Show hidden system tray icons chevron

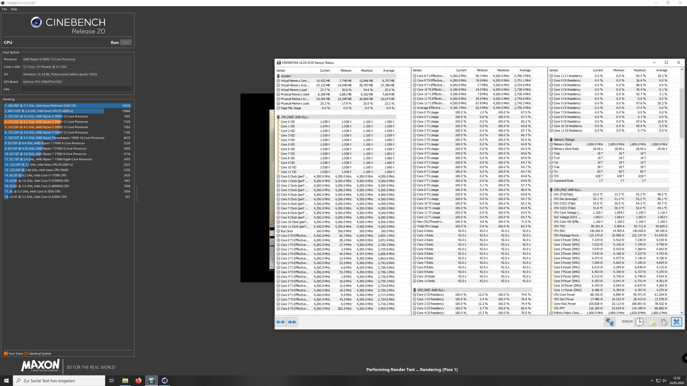[651, 381]
